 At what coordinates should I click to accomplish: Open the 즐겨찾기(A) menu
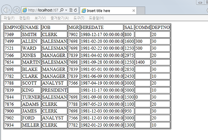tap(60, 18)
